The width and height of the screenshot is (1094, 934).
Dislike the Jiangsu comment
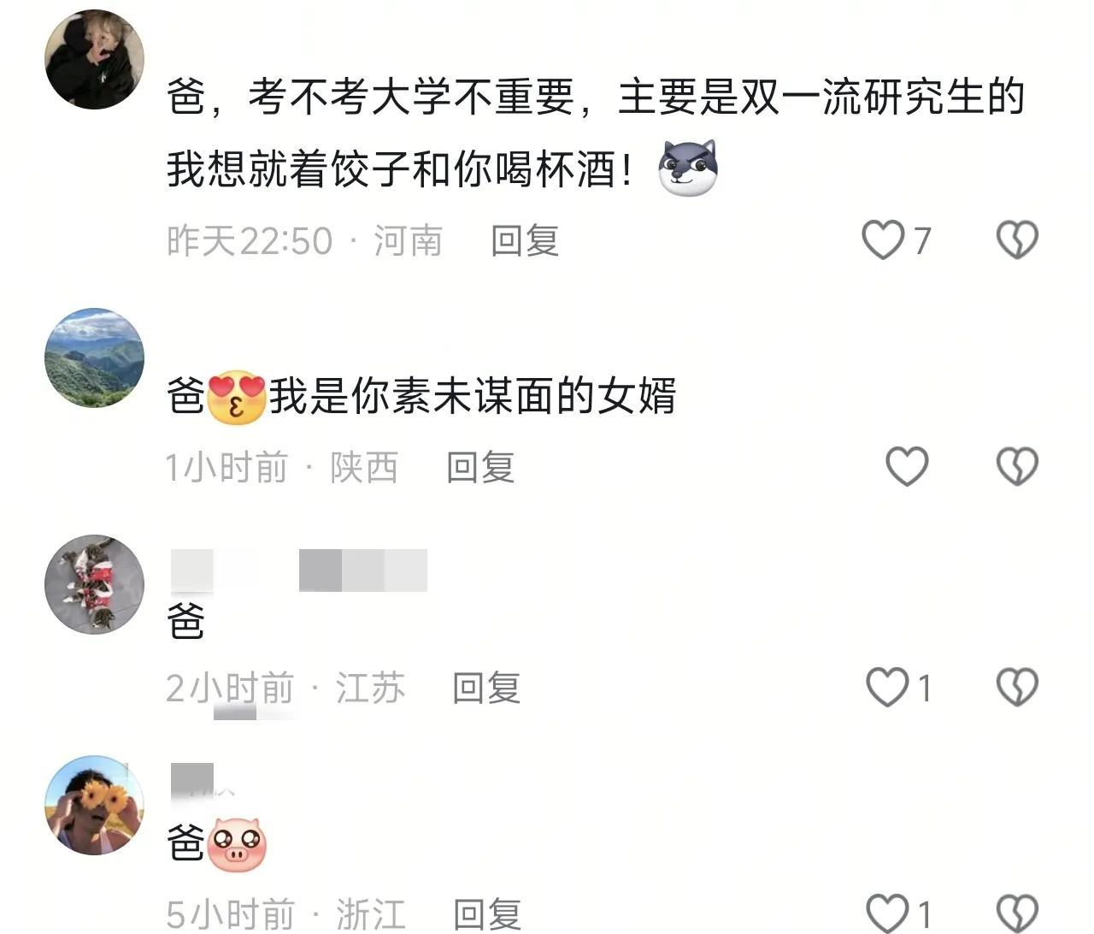[x=1017, y=687]
